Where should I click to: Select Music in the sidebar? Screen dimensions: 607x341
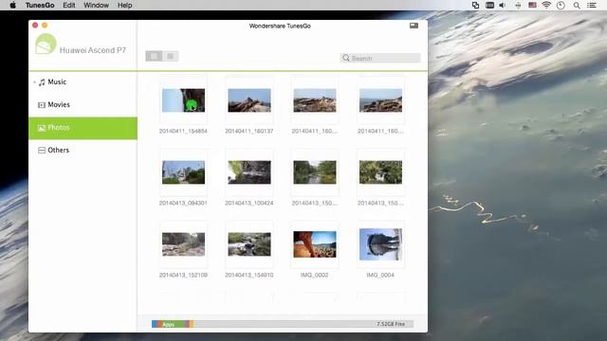(83, 82)
